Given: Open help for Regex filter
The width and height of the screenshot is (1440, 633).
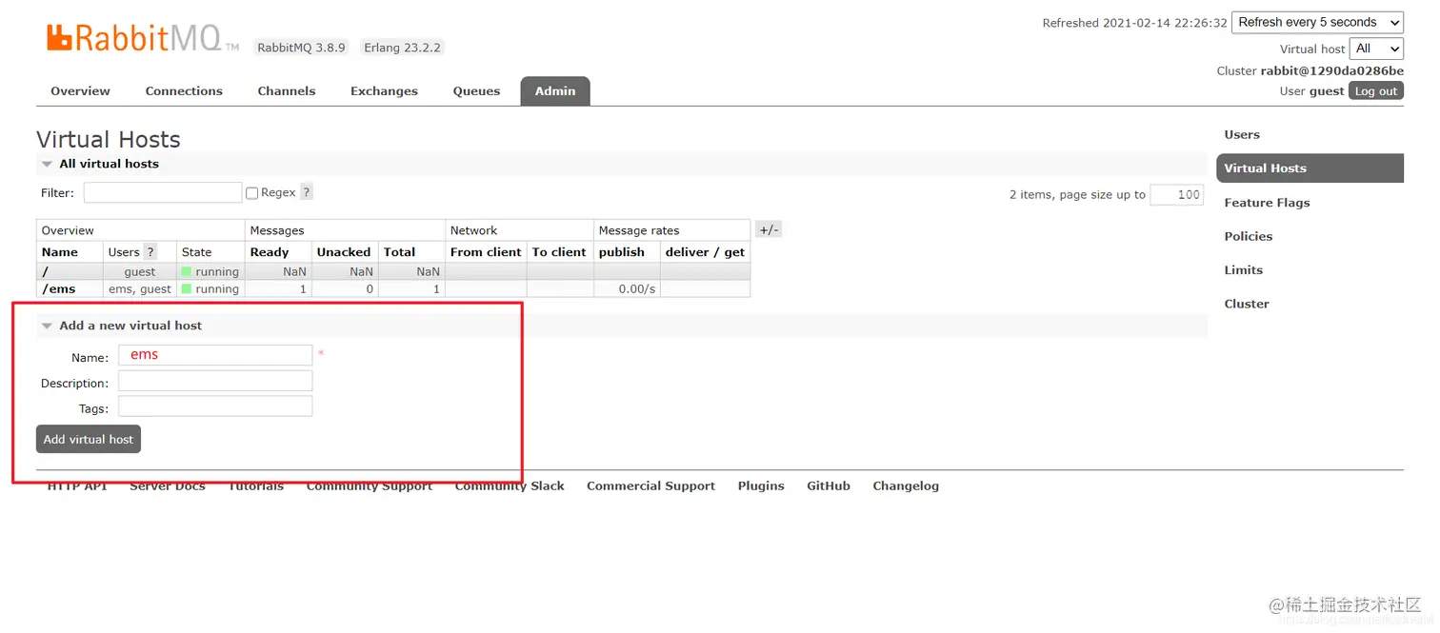Looking at the screenshot, I should click(307, 192).
